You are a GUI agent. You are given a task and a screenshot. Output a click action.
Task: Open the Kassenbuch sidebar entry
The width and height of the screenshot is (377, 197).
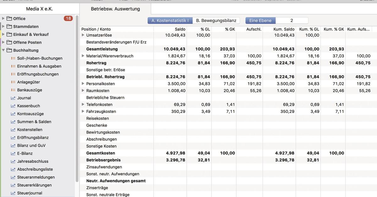coord(28,106)
